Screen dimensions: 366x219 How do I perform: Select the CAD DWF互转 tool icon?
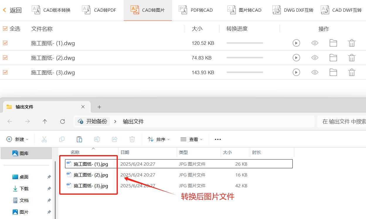324,10
